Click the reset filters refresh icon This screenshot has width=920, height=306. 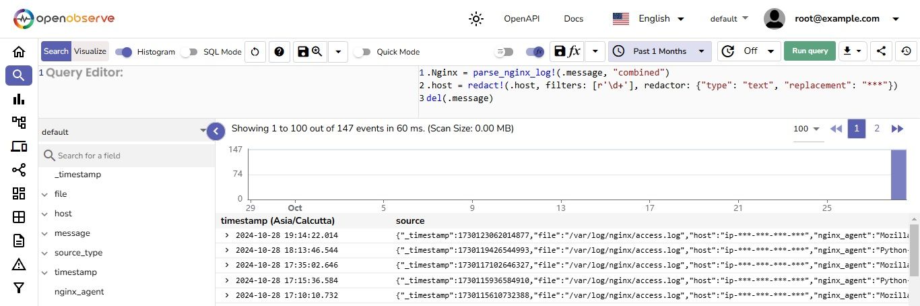[255, 52]
